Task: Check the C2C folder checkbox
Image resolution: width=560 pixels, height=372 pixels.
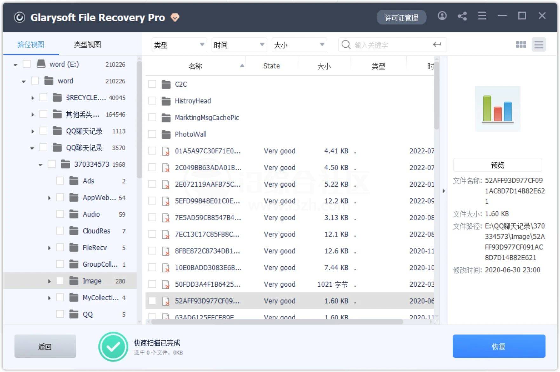Action: click(x=152, y=84)
